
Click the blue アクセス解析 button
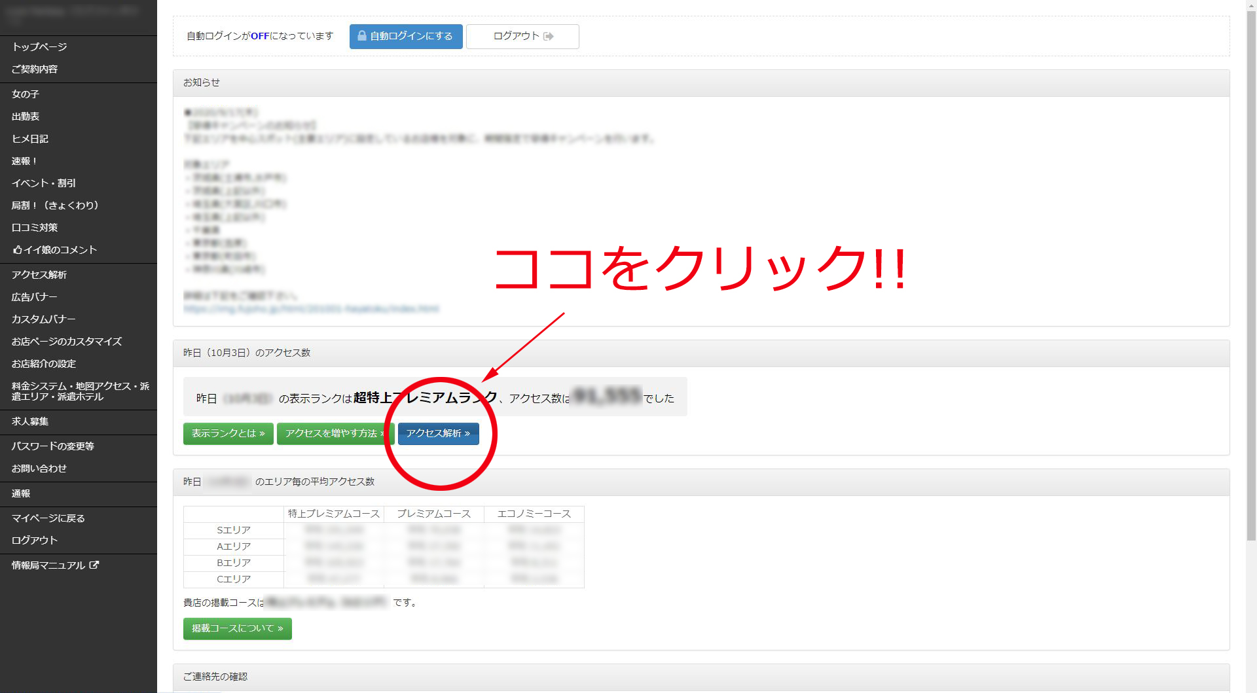[x=438, y=433]
